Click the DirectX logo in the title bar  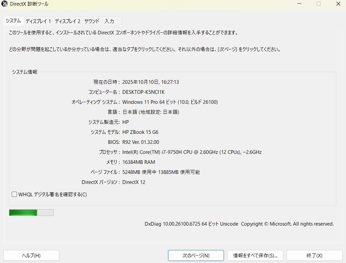pos(4,4)
